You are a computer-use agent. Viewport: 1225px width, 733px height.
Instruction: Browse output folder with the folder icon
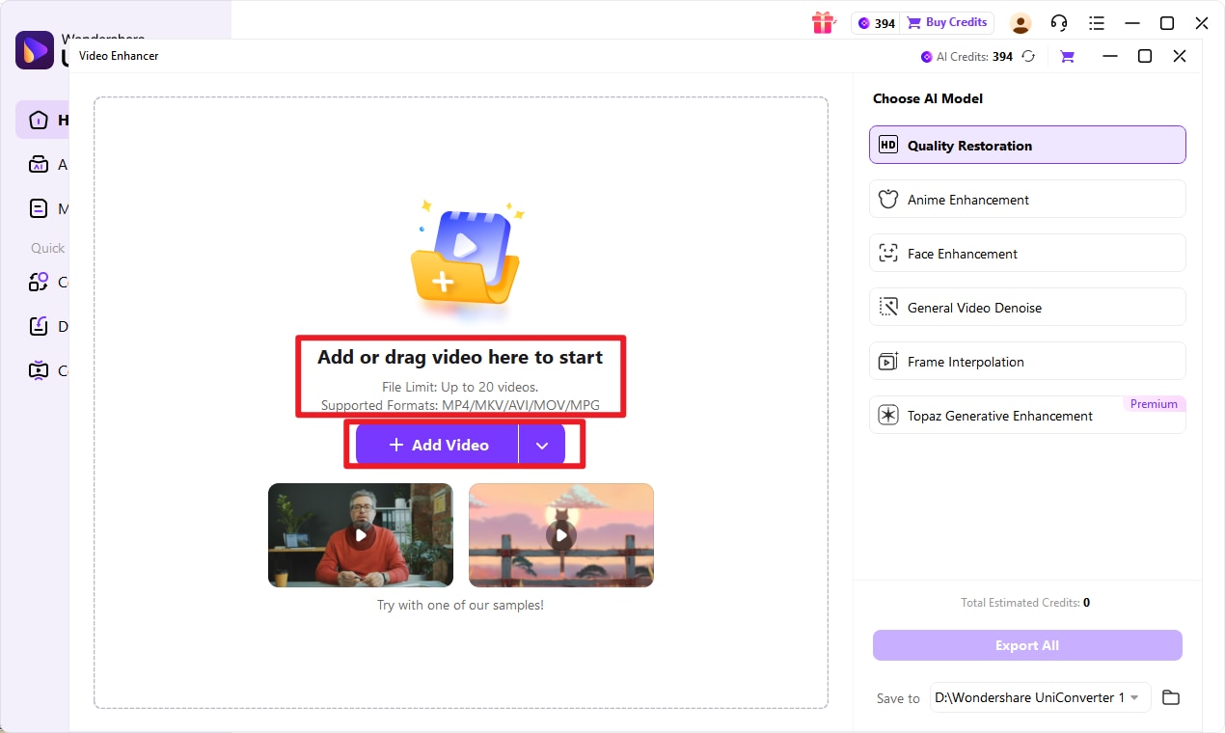(x=1171, y=697)
